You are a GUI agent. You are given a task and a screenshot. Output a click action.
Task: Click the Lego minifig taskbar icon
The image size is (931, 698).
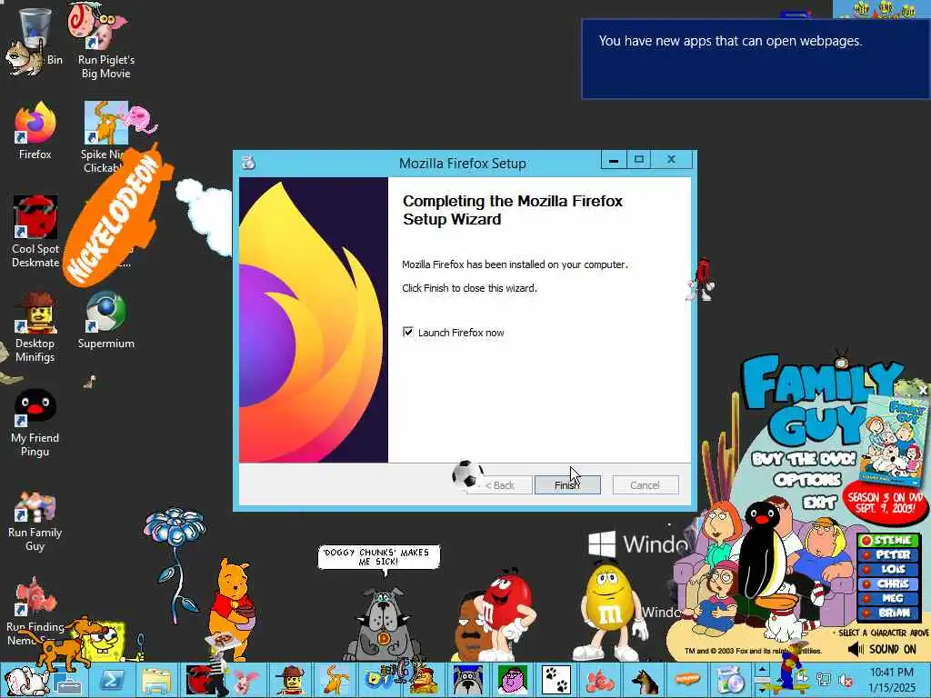click(290, 680)
